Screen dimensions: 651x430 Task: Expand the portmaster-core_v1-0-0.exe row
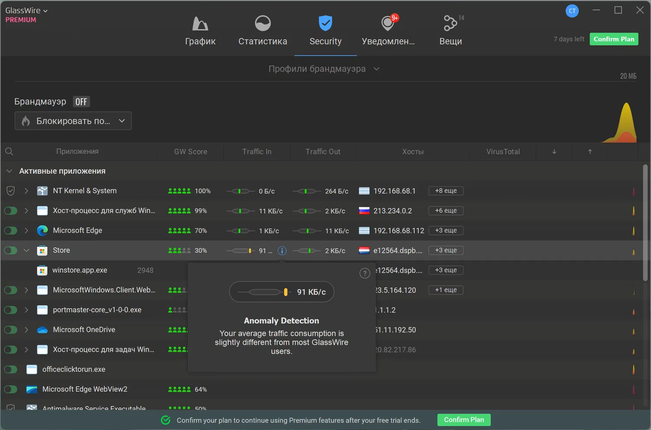(x=26, y=310)
